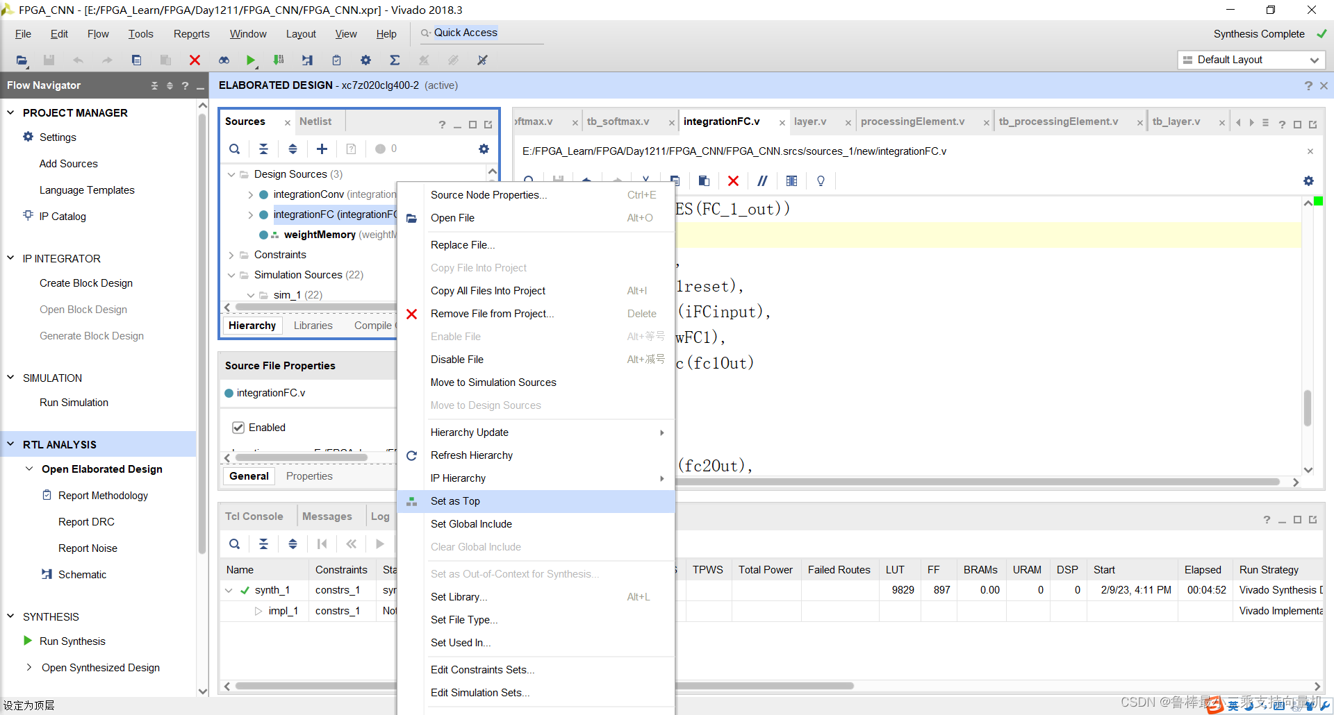Click the lightbulb icon in the editor
1334x715 pixels.
pyautogui.click(x=821, y=180)
